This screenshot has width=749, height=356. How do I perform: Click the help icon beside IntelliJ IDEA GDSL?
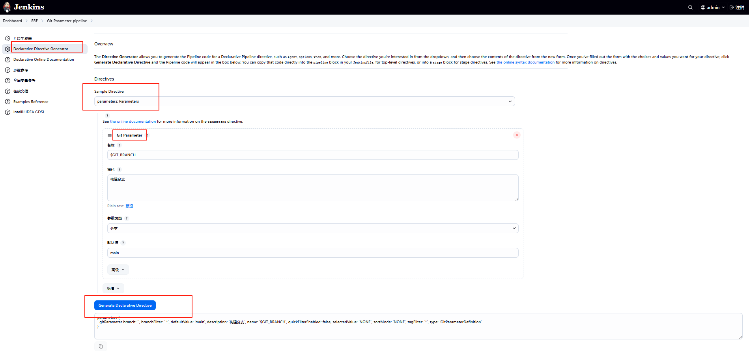pos(7,112)
